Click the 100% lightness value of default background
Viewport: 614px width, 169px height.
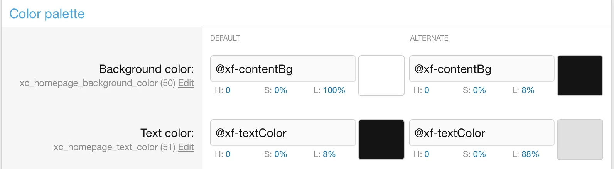334,90
